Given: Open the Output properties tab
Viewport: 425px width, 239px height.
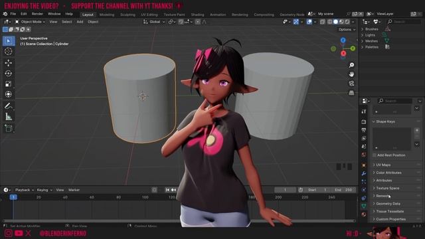Looking at the screenshot, I should 364,130.
